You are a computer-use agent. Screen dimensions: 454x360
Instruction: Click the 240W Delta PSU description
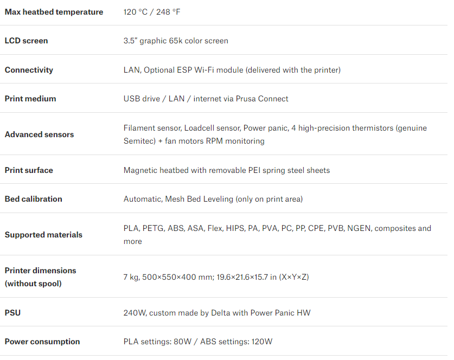click(217, 312)
